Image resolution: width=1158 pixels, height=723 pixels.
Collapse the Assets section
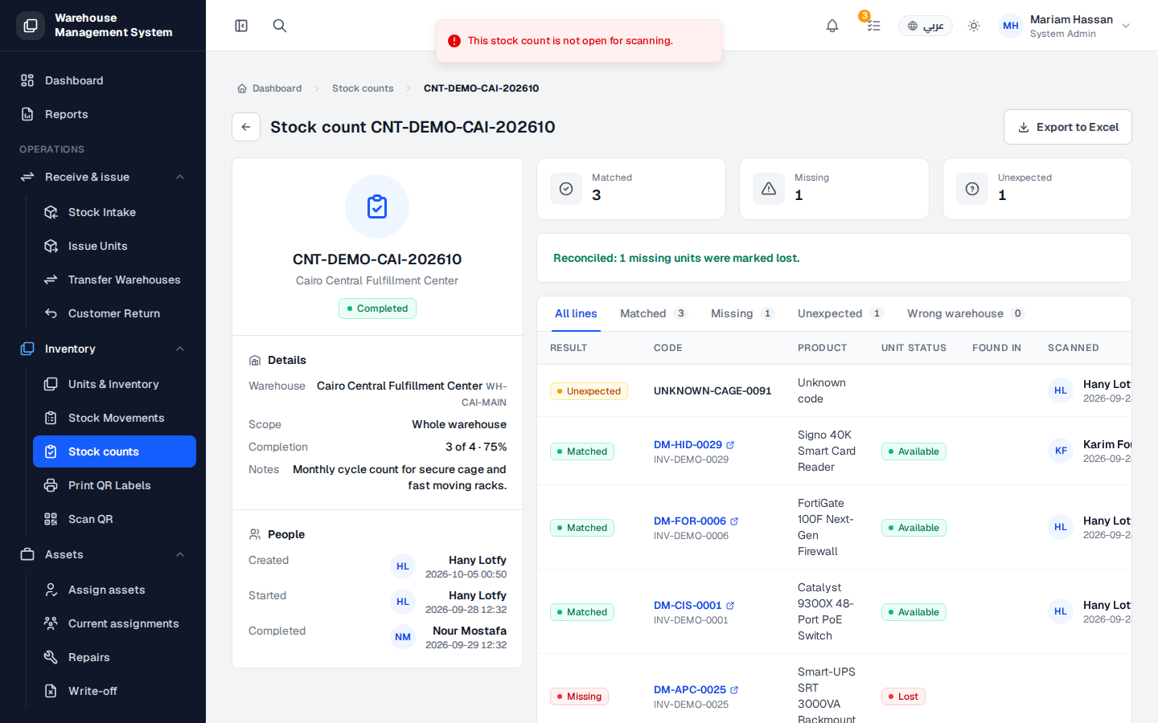(103, 554)
